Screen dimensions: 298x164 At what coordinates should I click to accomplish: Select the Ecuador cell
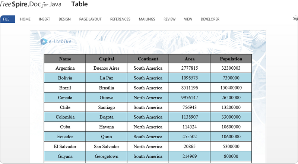[x=65, y=136]
